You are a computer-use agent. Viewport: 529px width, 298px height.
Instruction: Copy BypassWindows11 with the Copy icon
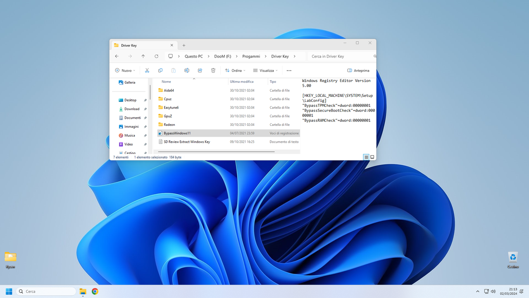[x=160, y=70]
